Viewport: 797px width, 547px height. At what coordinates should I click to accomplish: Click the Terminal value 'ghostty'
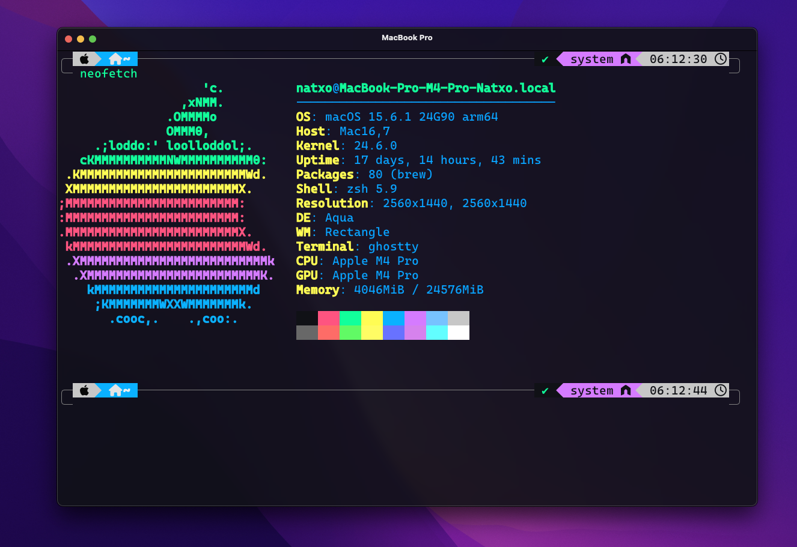click(x=394, y=247)
